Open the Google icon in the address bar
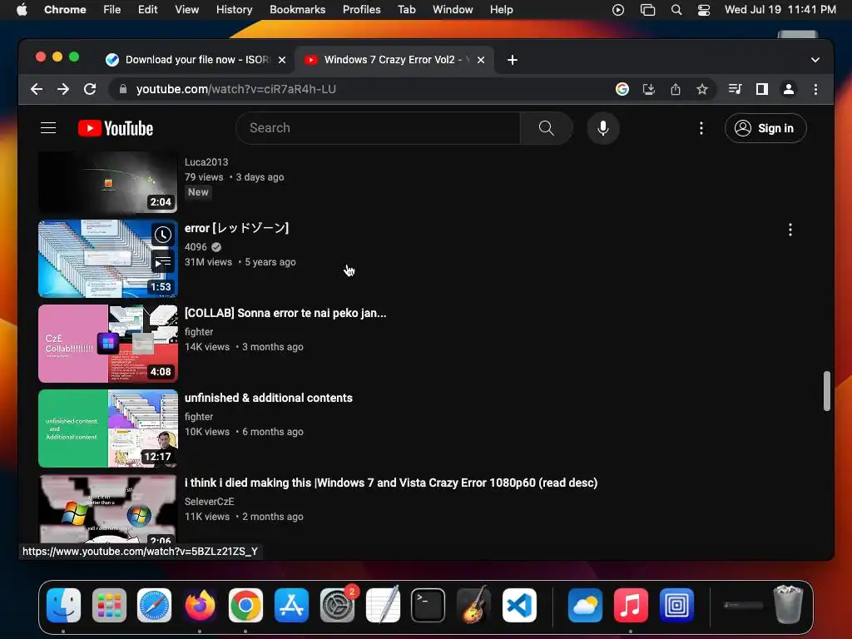The height and width of the screenshot is (639, 852). [622, 89]
